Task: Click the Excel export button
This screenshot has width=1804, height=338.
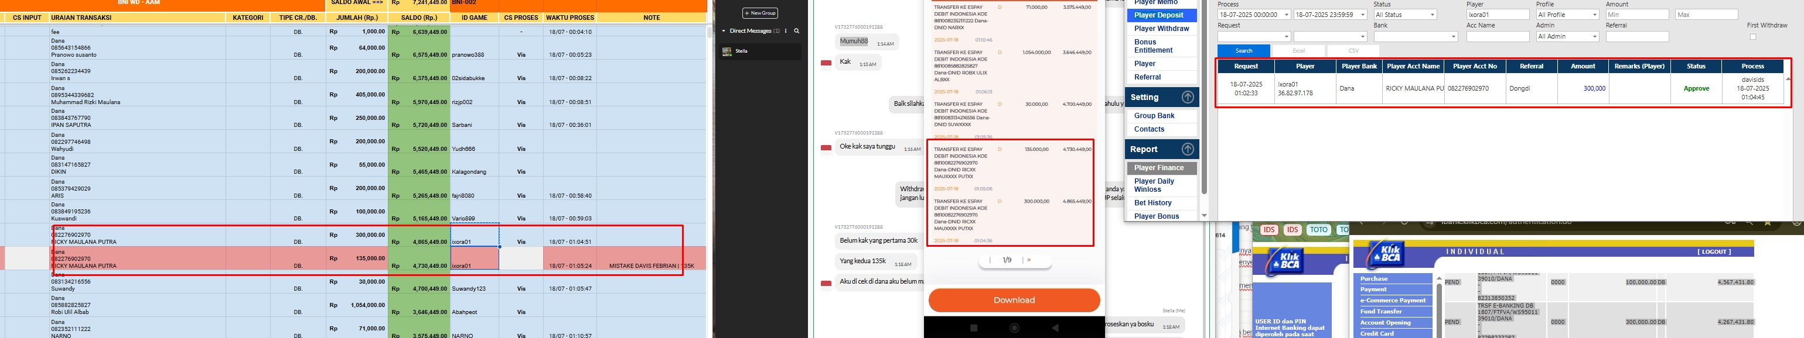Action: click(x=1298, y=50)
